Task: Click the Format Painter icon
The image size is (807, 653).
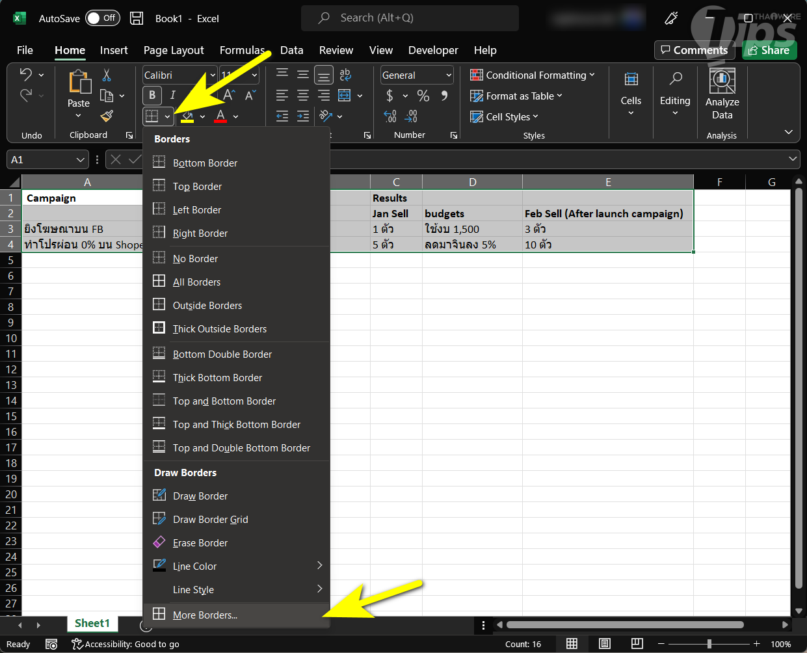Action: tap(107, 116)
